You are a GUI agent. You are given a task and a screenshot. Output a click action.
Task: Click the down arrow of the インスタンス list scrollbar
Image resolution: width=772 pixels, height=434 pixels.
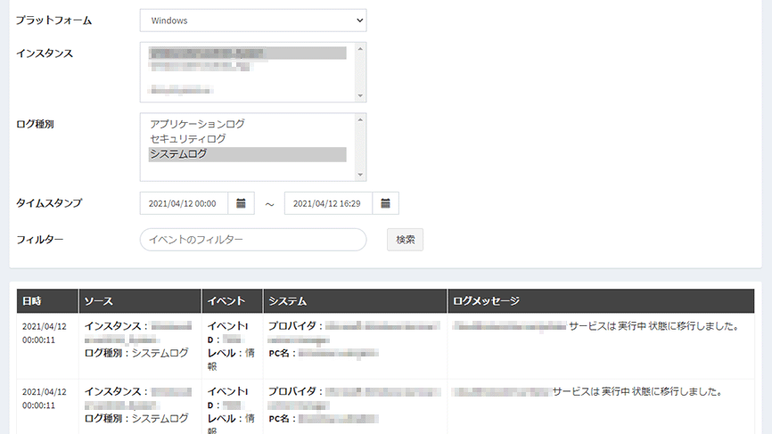point(360,96)
